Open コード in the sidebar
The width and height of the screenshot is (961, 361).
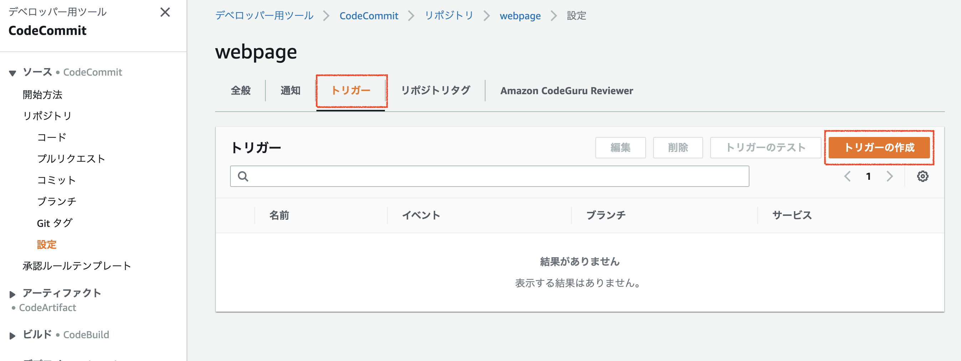pos(51,137)
